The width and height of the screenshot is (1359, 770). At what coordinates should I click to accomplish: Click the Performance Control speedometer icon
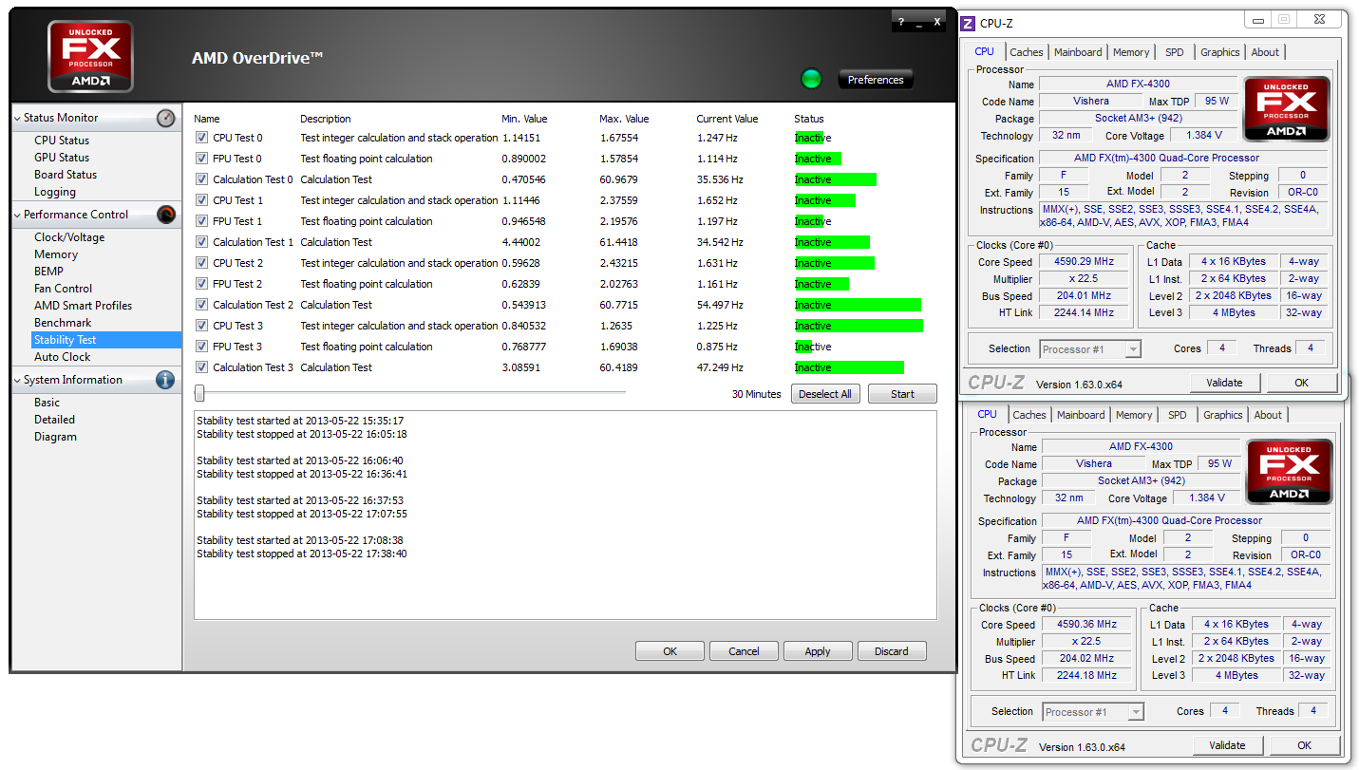click(x=166, y=215)
